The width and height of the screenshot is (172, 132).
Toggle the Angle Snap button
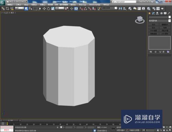click(85, 9)
